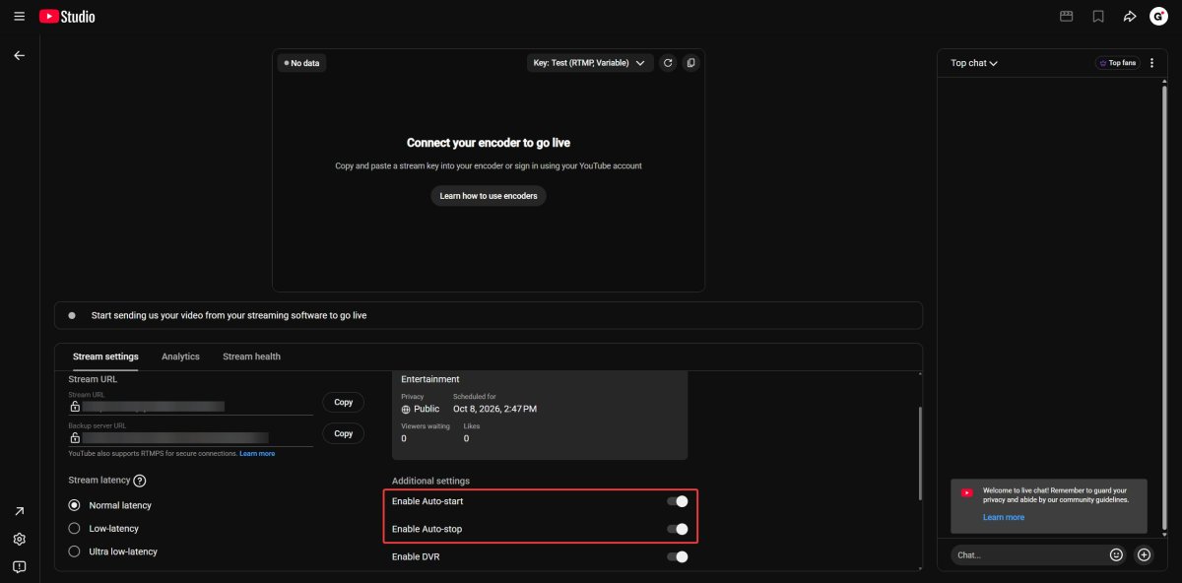The image size is (1182, 583).
Task: Click the YouTube Studio logo
Action: 67,17
